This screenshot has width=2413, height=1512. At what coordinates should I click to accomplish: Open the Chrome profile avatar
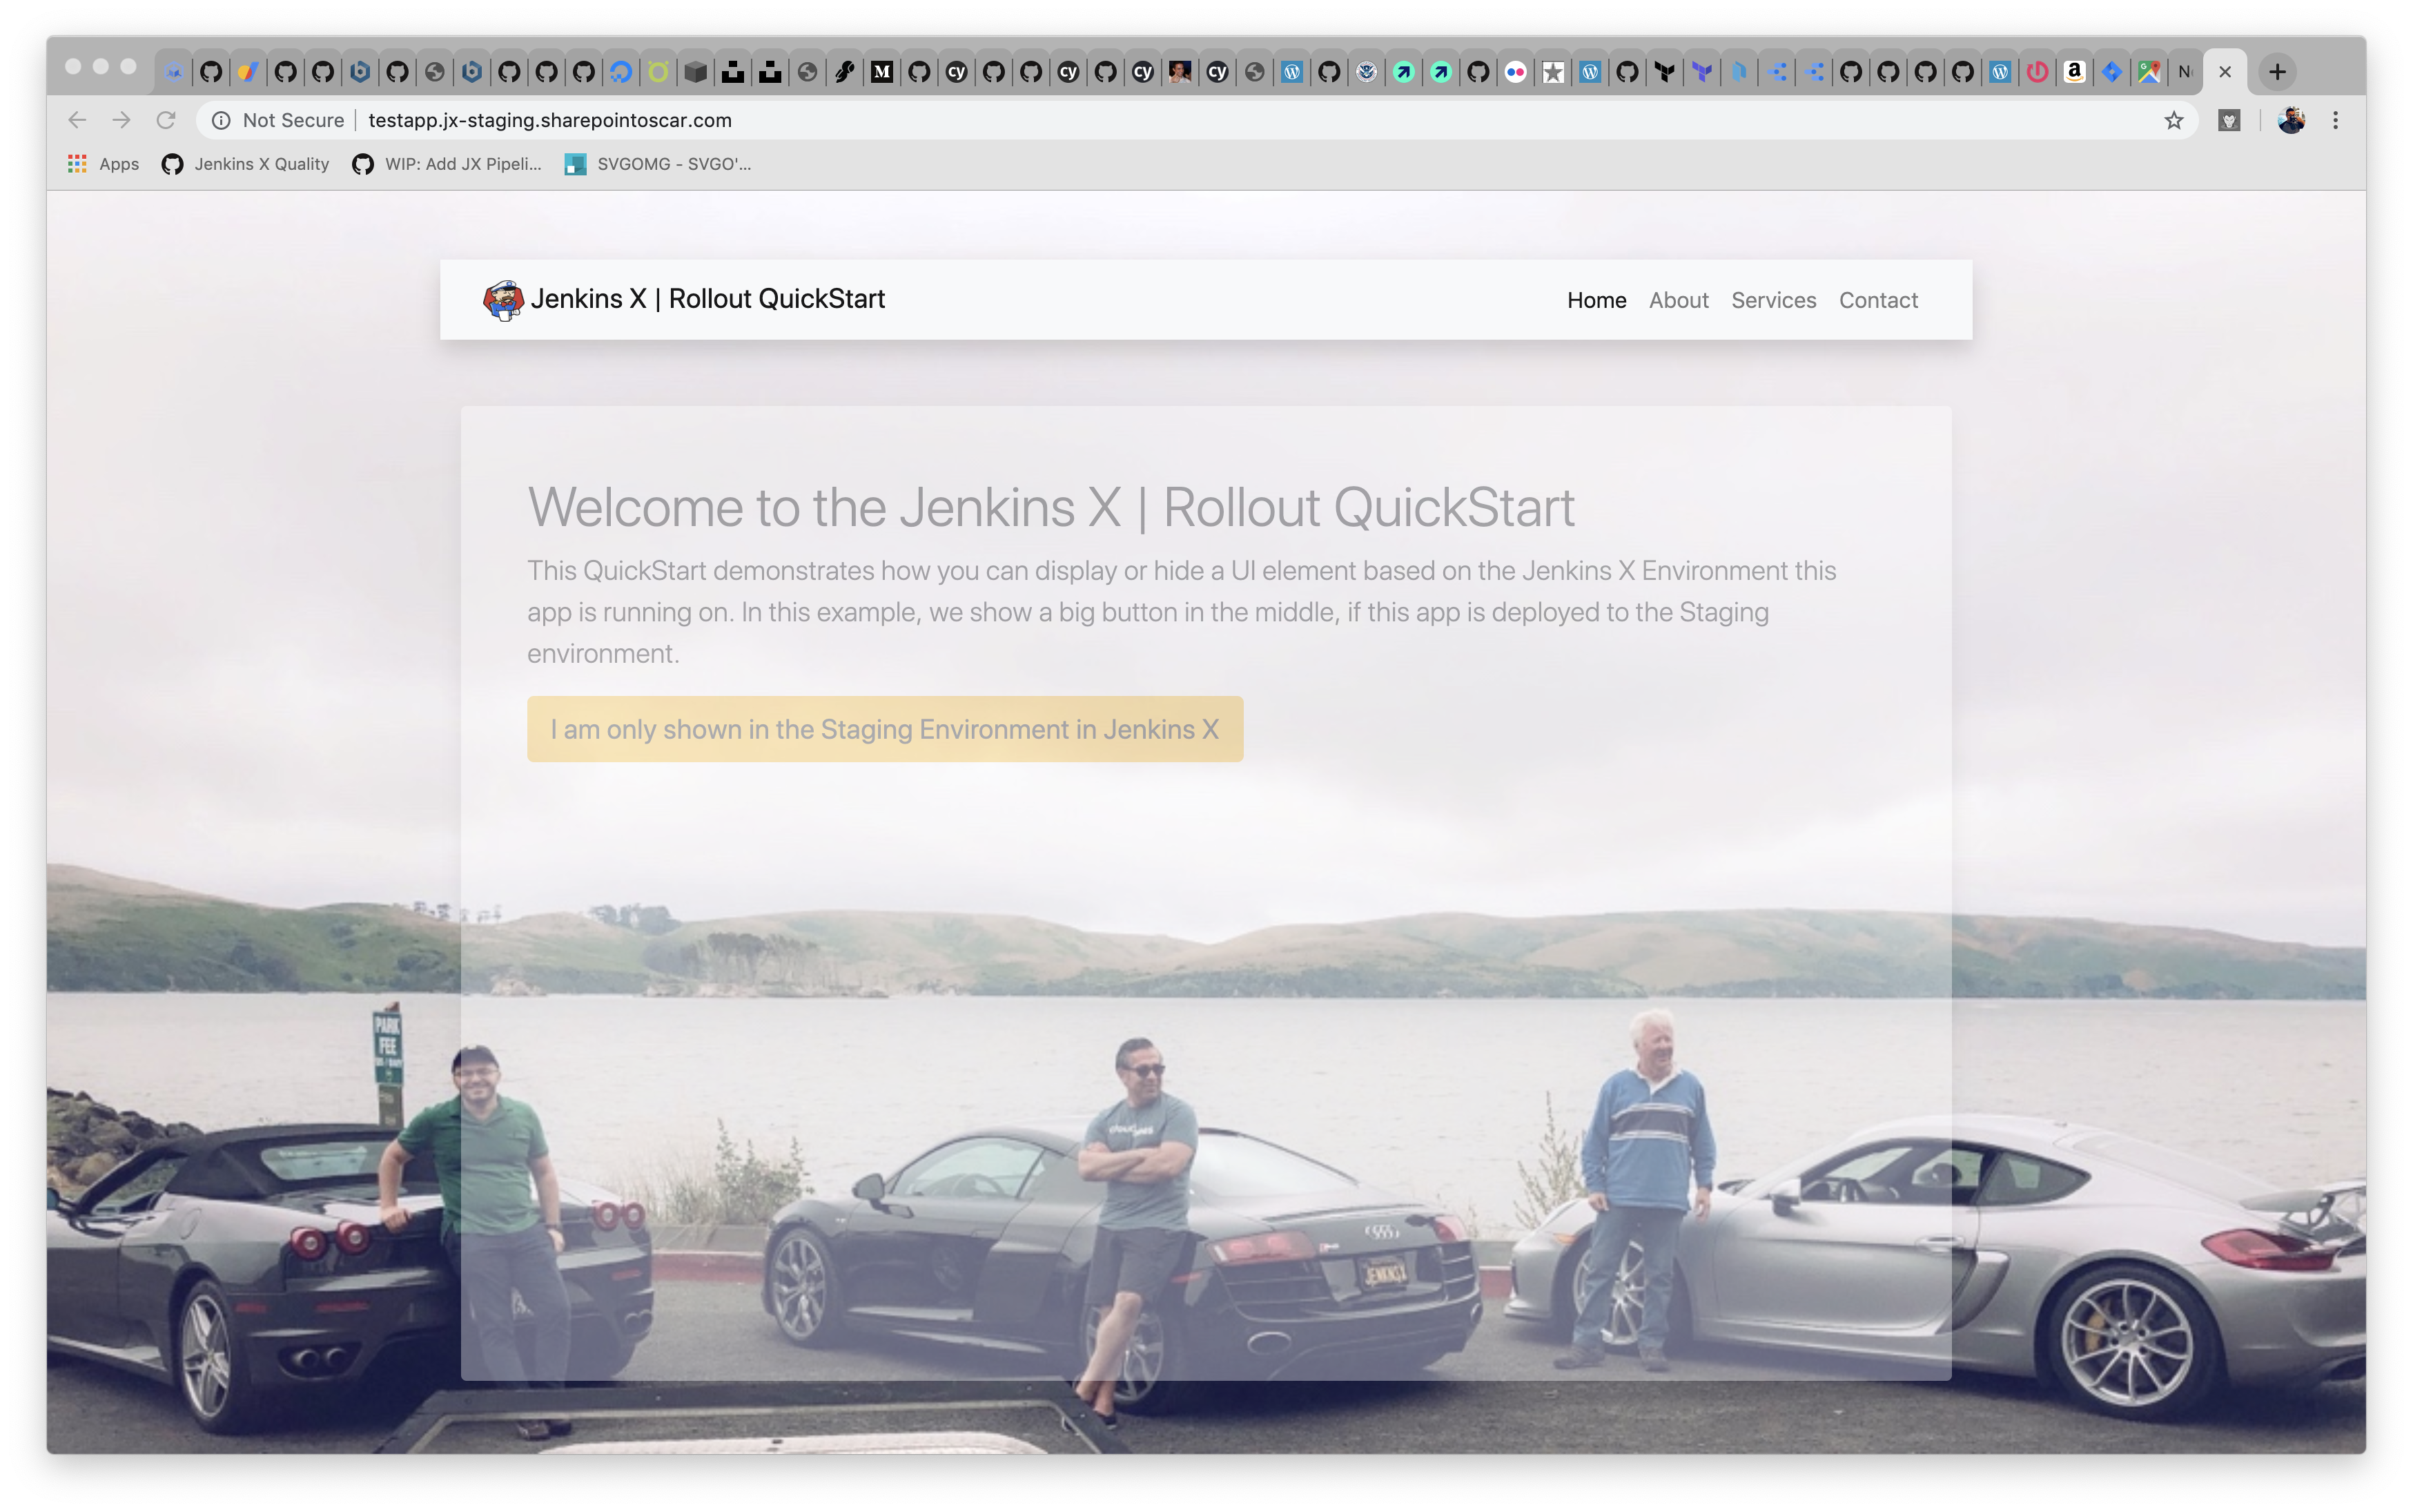point(2290,120)
